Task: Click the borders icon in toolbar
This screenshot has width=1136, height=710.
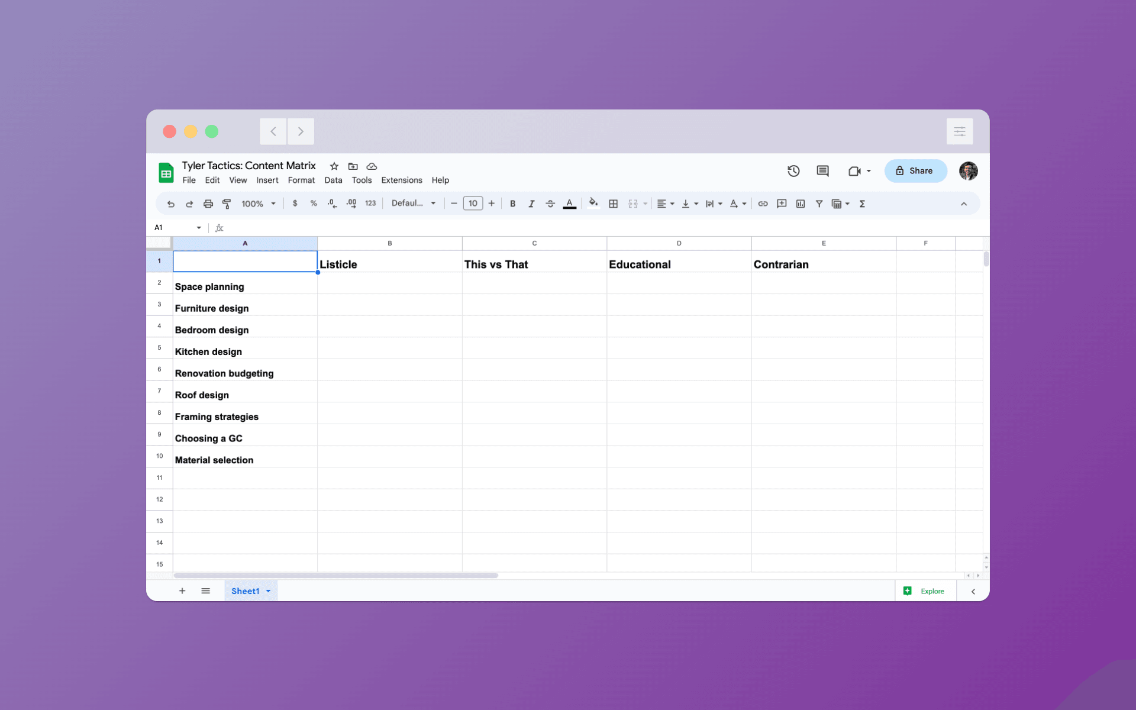Action: (614, 204)
